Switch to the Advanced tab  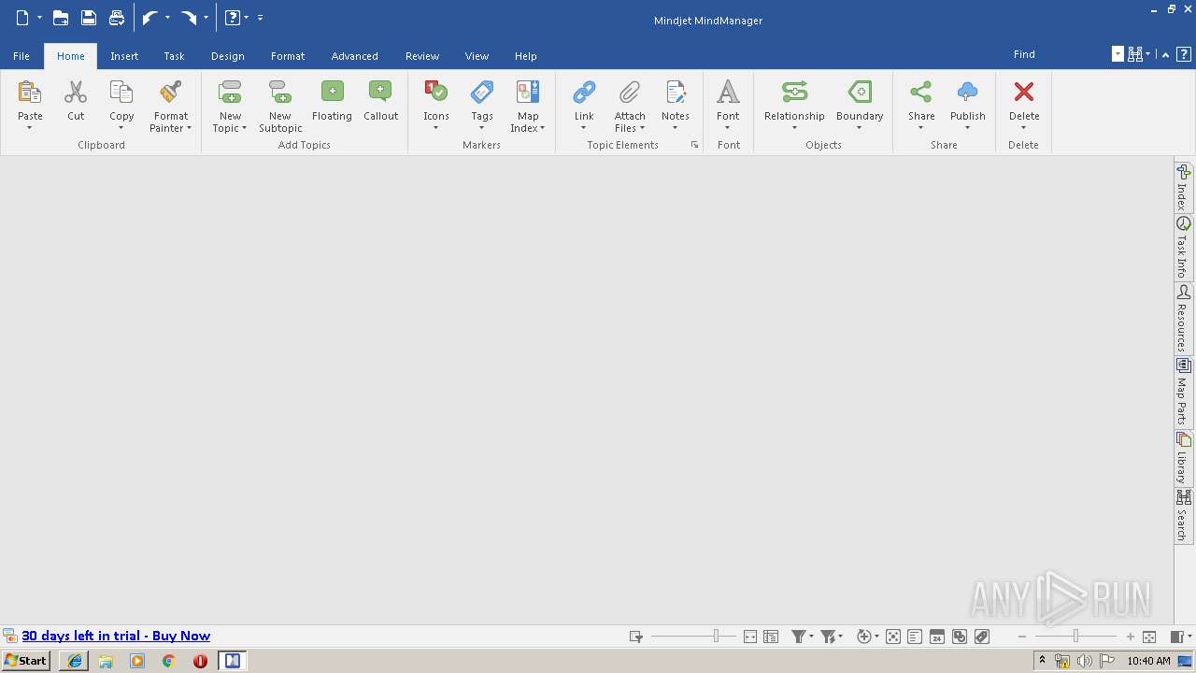354,56
